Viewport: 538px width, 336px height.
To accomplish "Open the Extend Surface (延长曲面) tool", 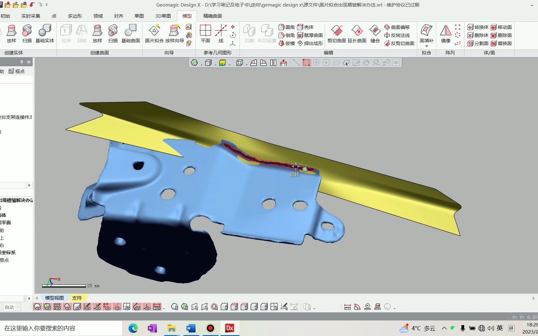I will coord(357,34).
